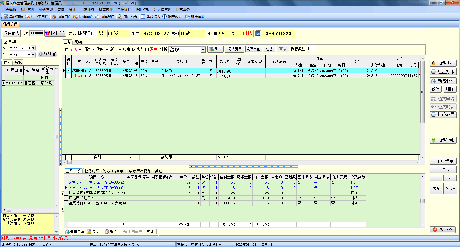Click the 刷新 button below the date range
Viewport: 460px width, 247px height.
(47, 54)
